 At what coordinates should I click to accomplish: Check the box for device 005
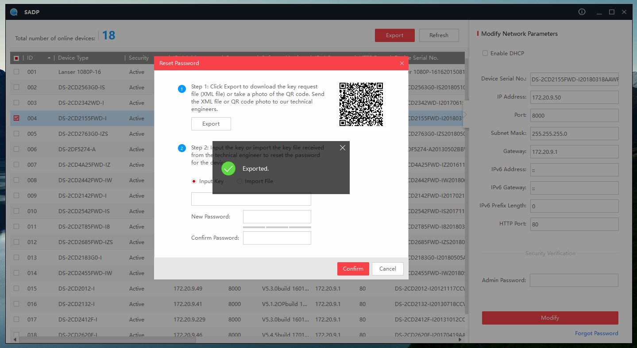pos(16,134)
